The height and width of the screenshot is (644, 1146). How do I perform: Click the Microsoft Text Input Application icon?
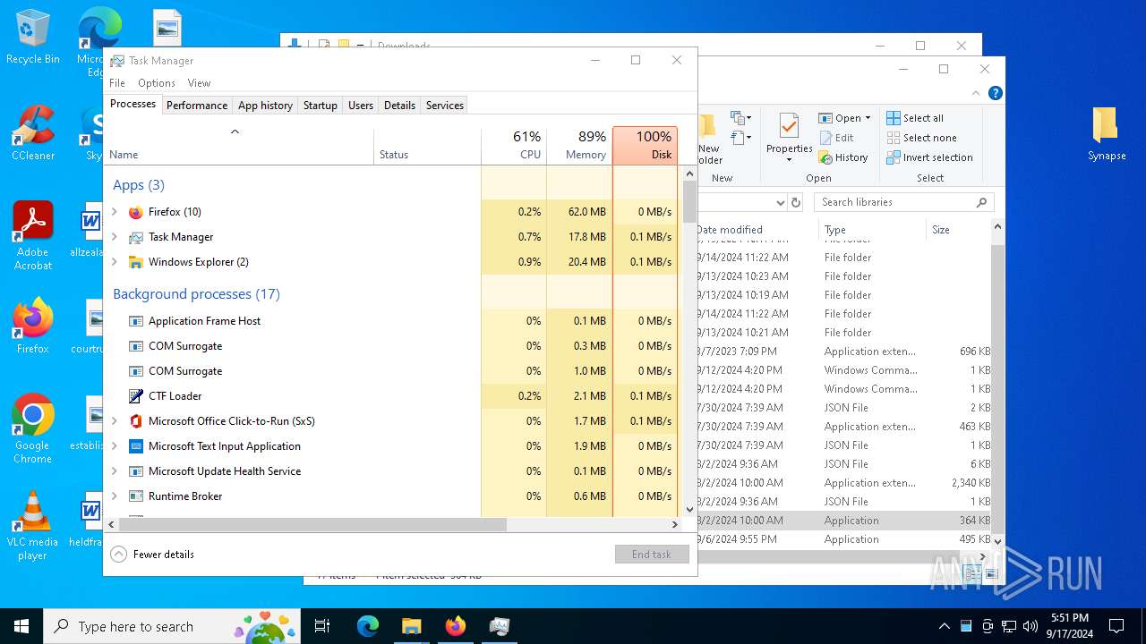point(136,446)
